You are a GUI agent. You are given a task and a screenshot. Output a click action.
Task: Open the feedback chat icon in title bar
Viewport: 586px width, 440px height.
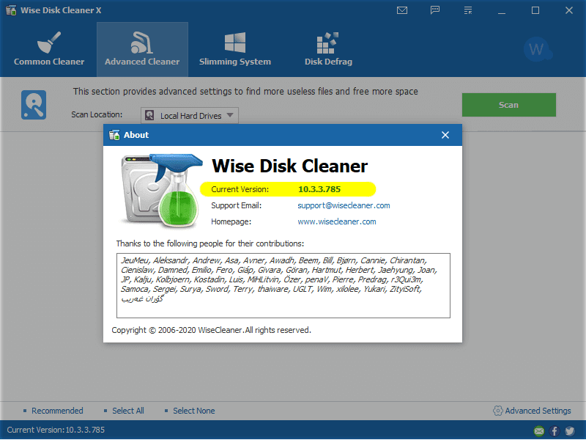(x=435, y=10)
